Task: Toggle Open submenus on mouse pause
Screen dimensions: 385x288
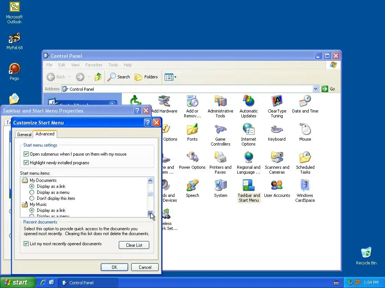Action: pyautogui.click(x=26, y=154)
